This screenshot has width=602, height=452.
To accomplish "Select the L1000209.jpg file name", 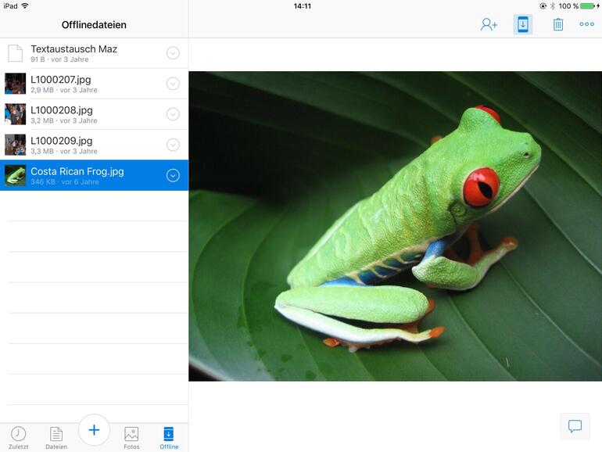I will click(x=62, y=141).
